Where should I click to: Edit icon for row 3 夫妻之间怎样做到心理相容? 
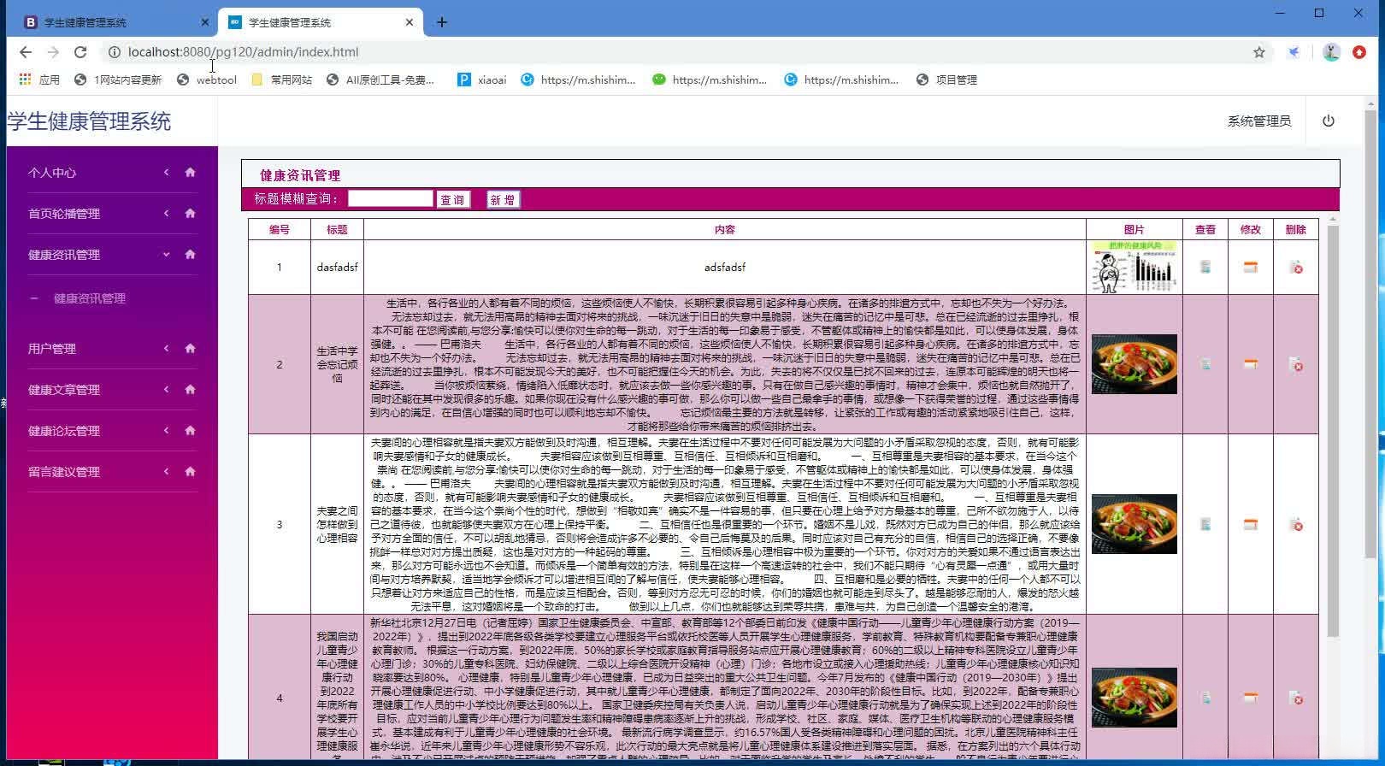pyautogui.click(x=1251, y=524)
